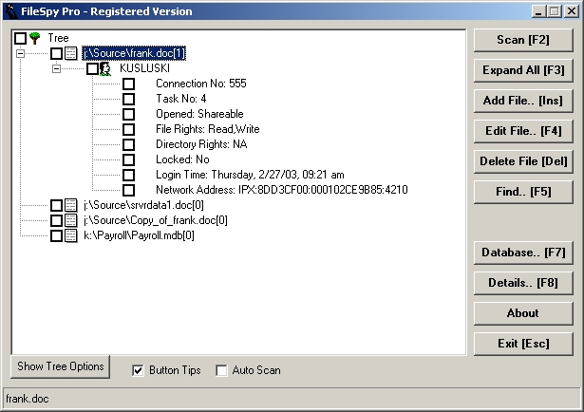Image resolution: width=584 pixels, height=412 pixels.
Task: Tick the File Rights: Read,Write checkbox
Action: 128,129
